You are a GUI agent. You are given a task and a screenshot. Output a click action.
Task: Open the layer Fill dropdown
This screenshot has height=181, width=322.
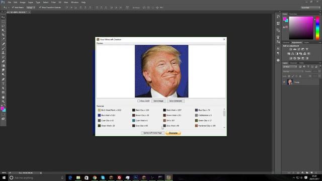(319, 76)
